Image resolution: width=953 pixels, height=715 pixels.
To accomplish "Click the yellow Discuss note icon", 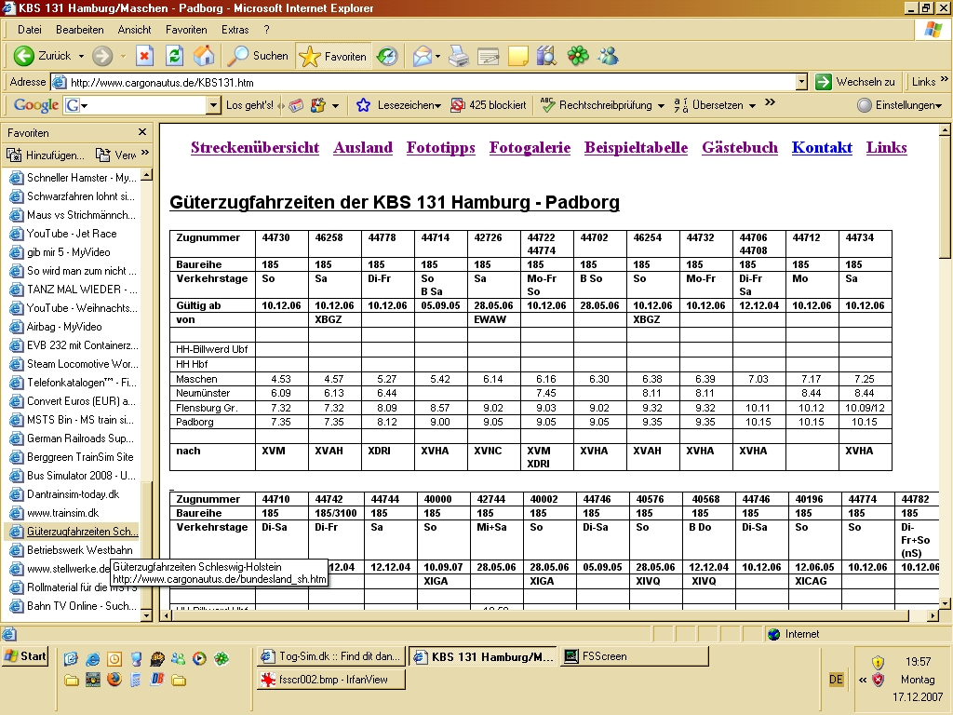I will click(x=517, y=56).
